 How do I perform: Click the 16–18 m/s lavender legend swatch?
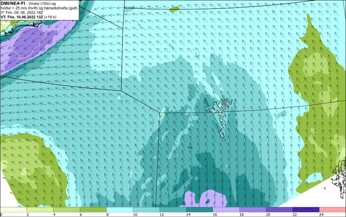tap(226, 209)
